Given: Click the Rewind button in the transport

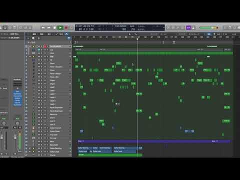Looking at the screenshot, I should pyautogui.click(x=43, y=27).
